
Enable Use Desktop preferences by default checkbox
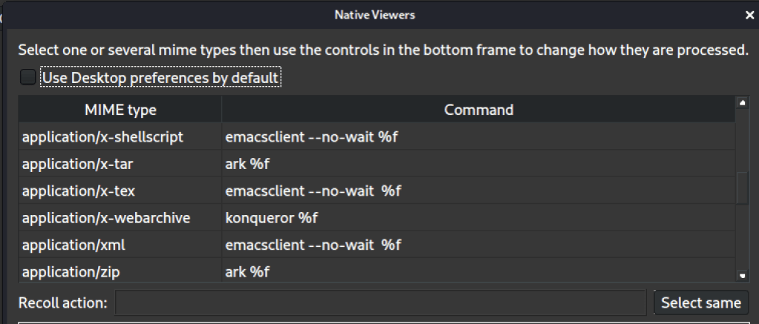[27, 77]
